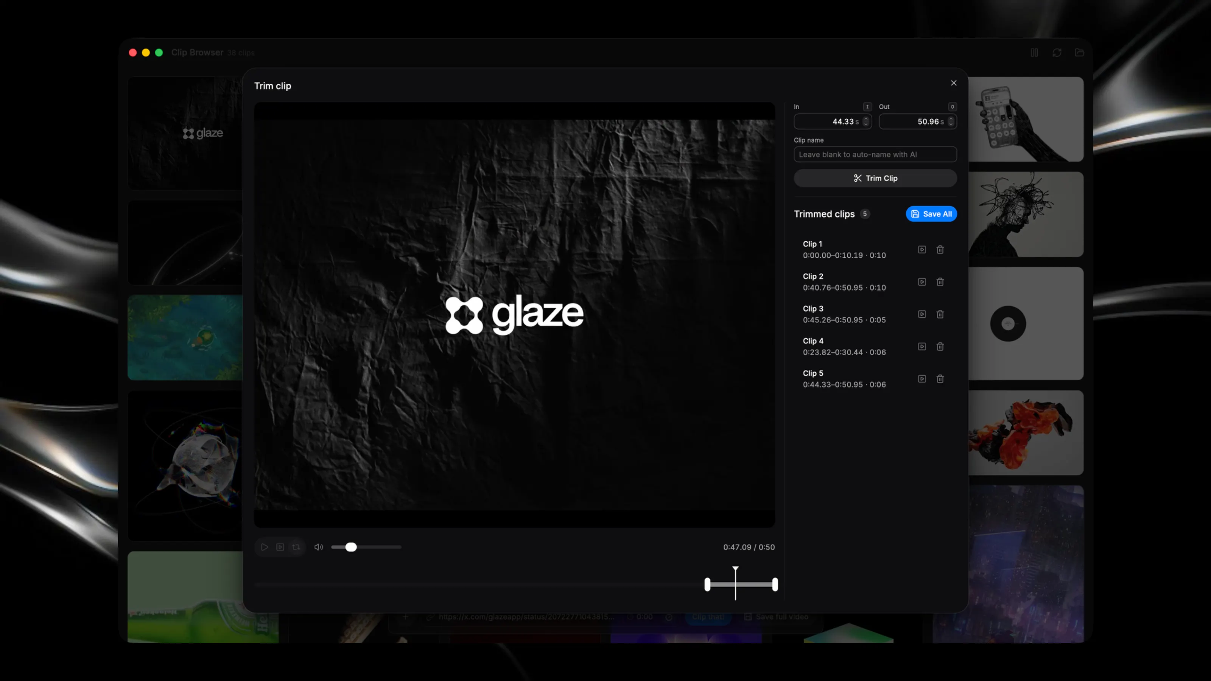Screen dimensions: 1211x681
Task: Increase the Out time with its up arrow
Action: coord(951,119)
